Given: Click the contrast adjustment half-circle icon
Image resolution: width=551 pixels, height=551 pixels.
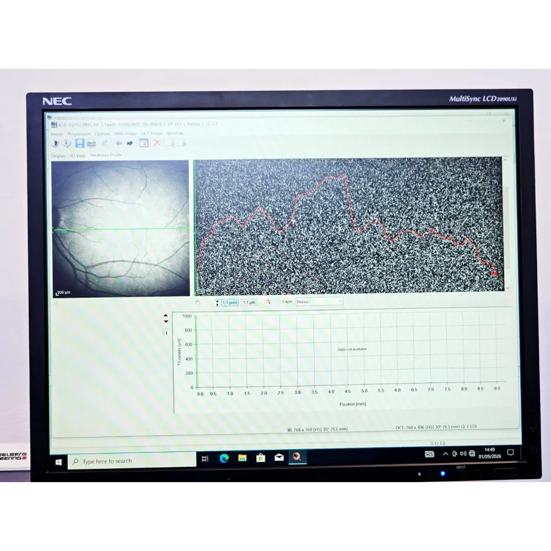Looking at the screenshot, I should click(55, 143).
